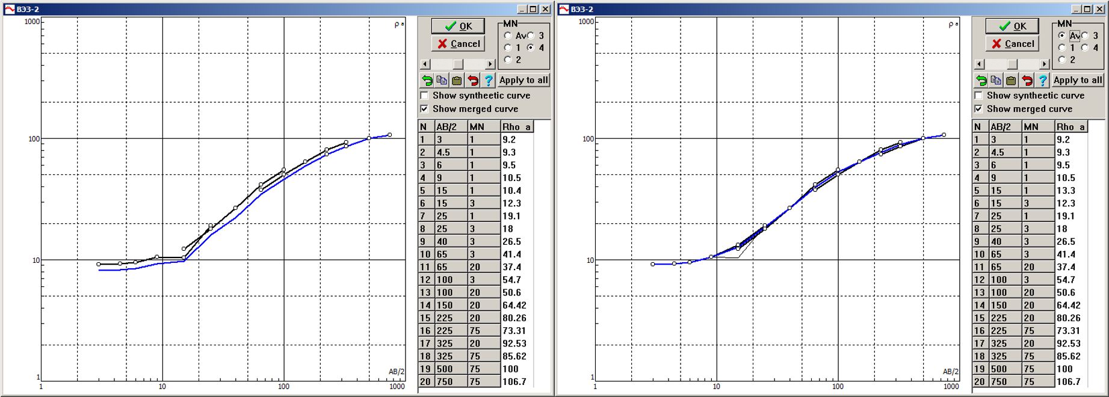Click the red redo arrow in right window
The height and width of the screenshot is (397, 1109).
[1027, 80]
